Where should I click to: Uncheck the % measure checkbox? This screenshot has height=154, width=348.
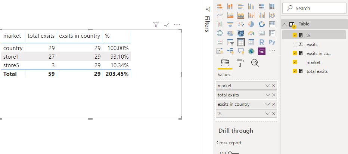point(295,35)
